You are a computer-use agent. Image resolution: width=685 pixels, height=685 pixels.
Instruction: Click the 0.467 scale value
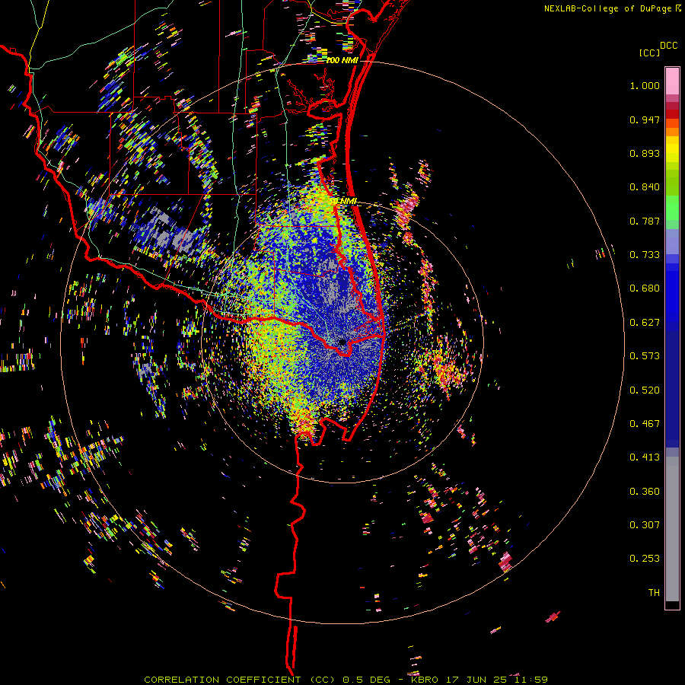click(x=645, y=424)
